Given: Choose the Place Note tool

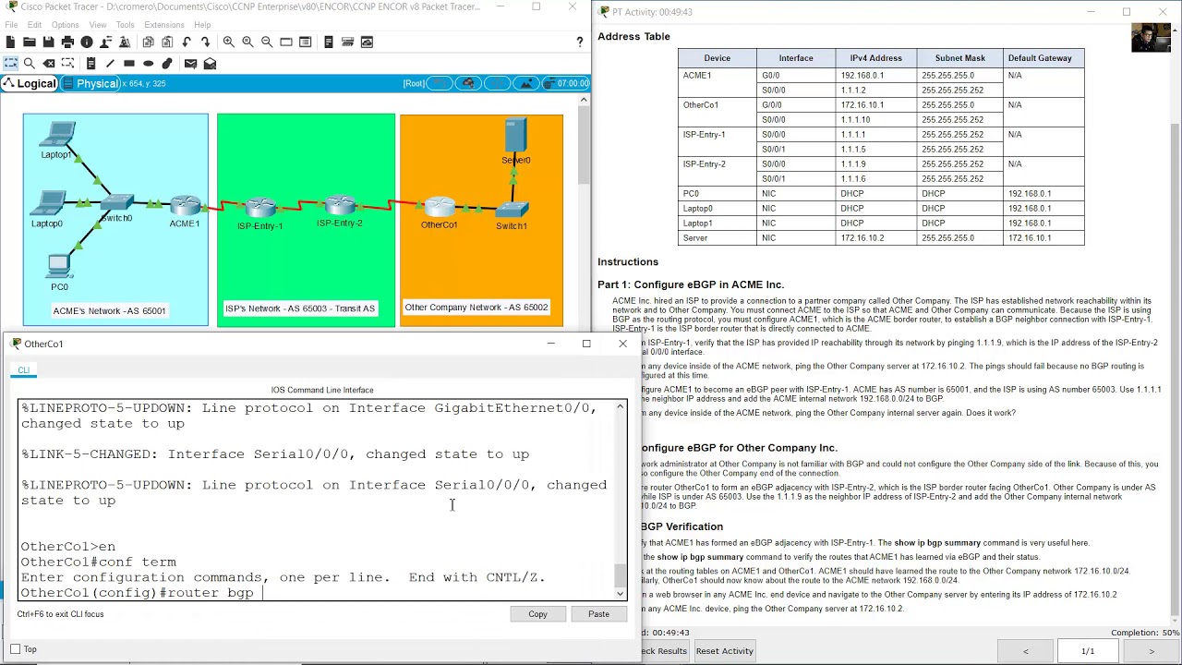Looking at the screenshot, I should coord(90,63).
